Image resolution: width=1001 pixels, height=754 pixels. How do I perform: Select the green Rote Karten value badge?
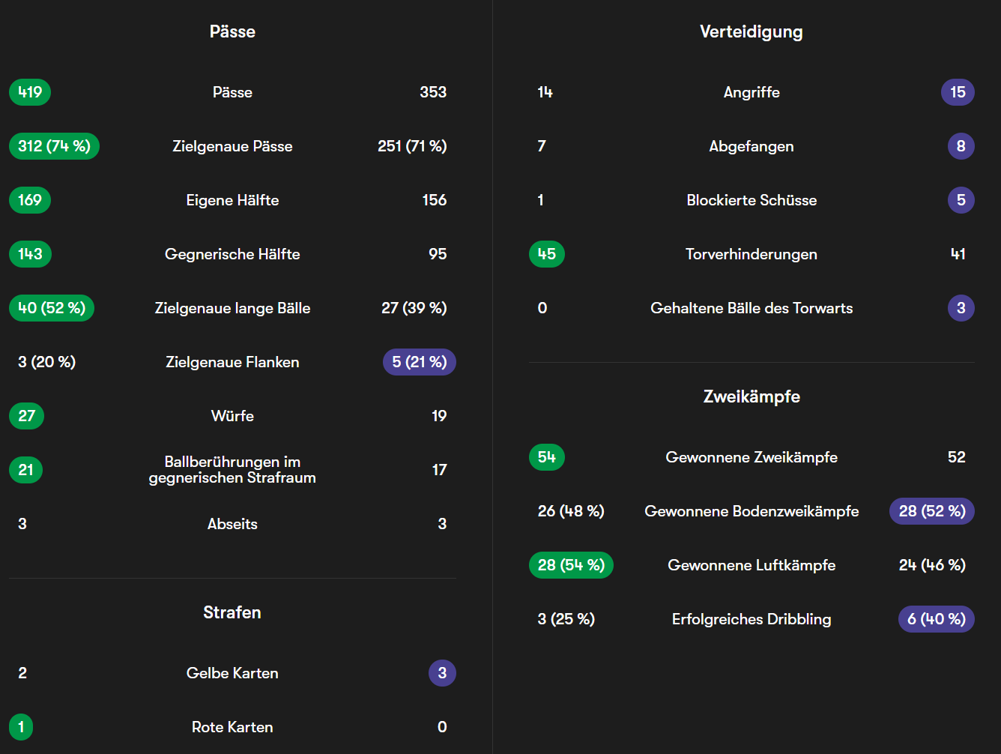(21, 727)
